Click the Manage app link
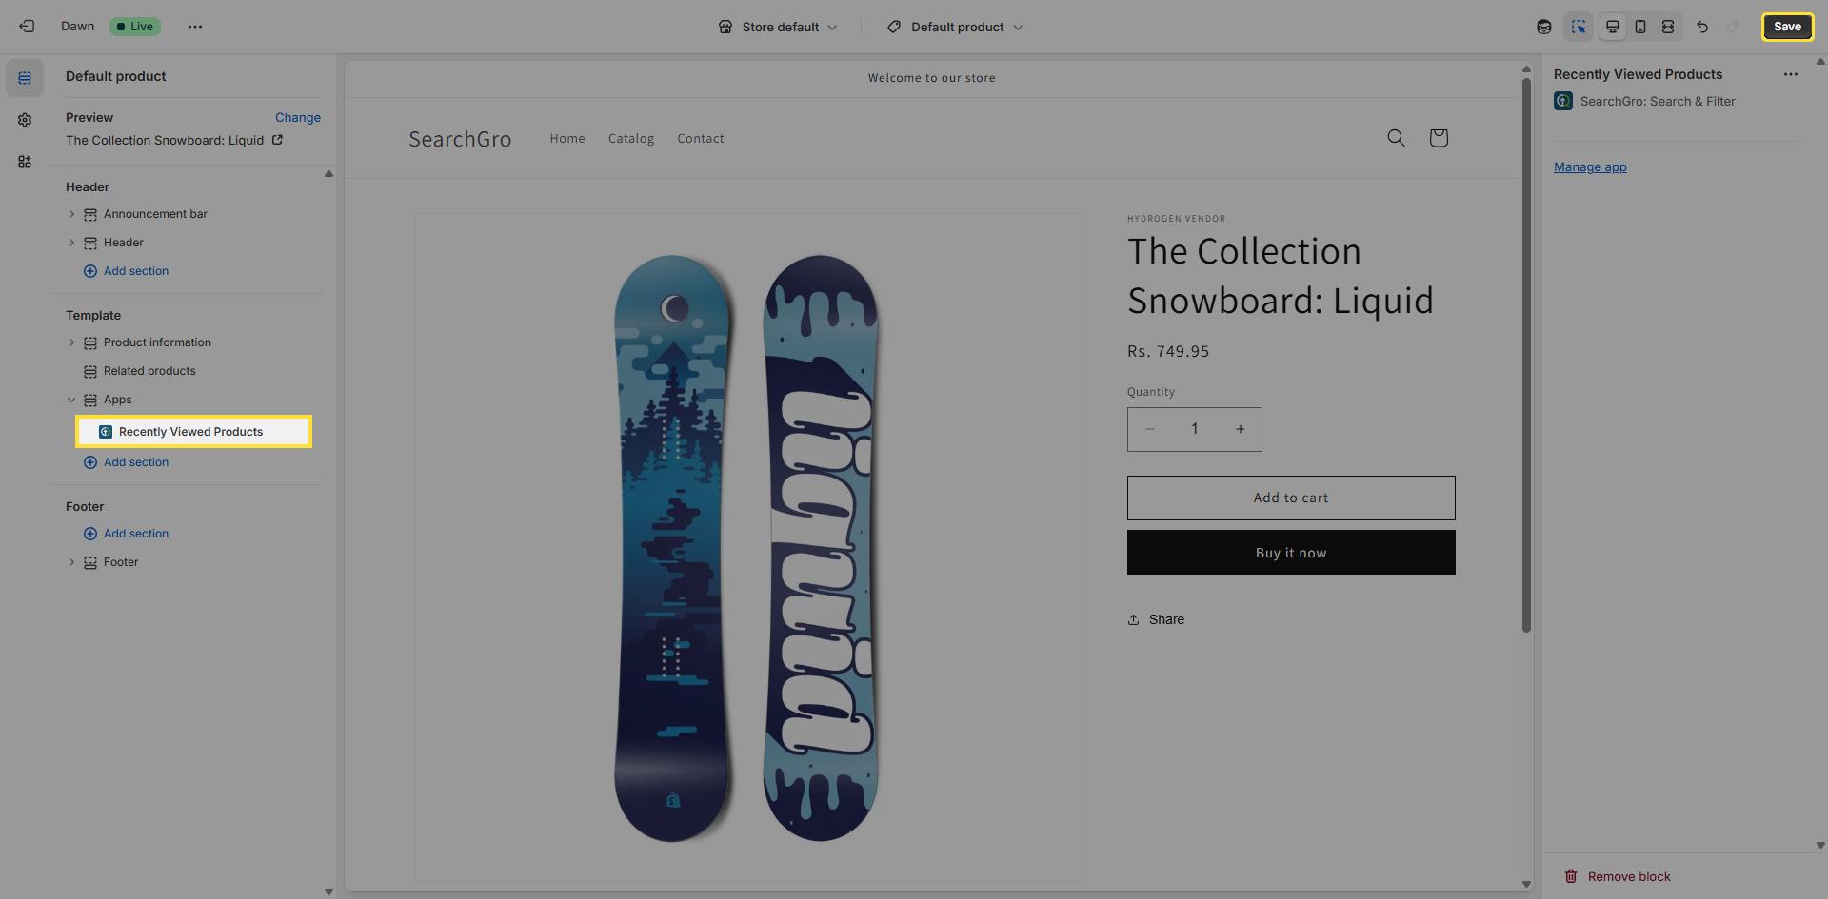 pos(1590,167)
